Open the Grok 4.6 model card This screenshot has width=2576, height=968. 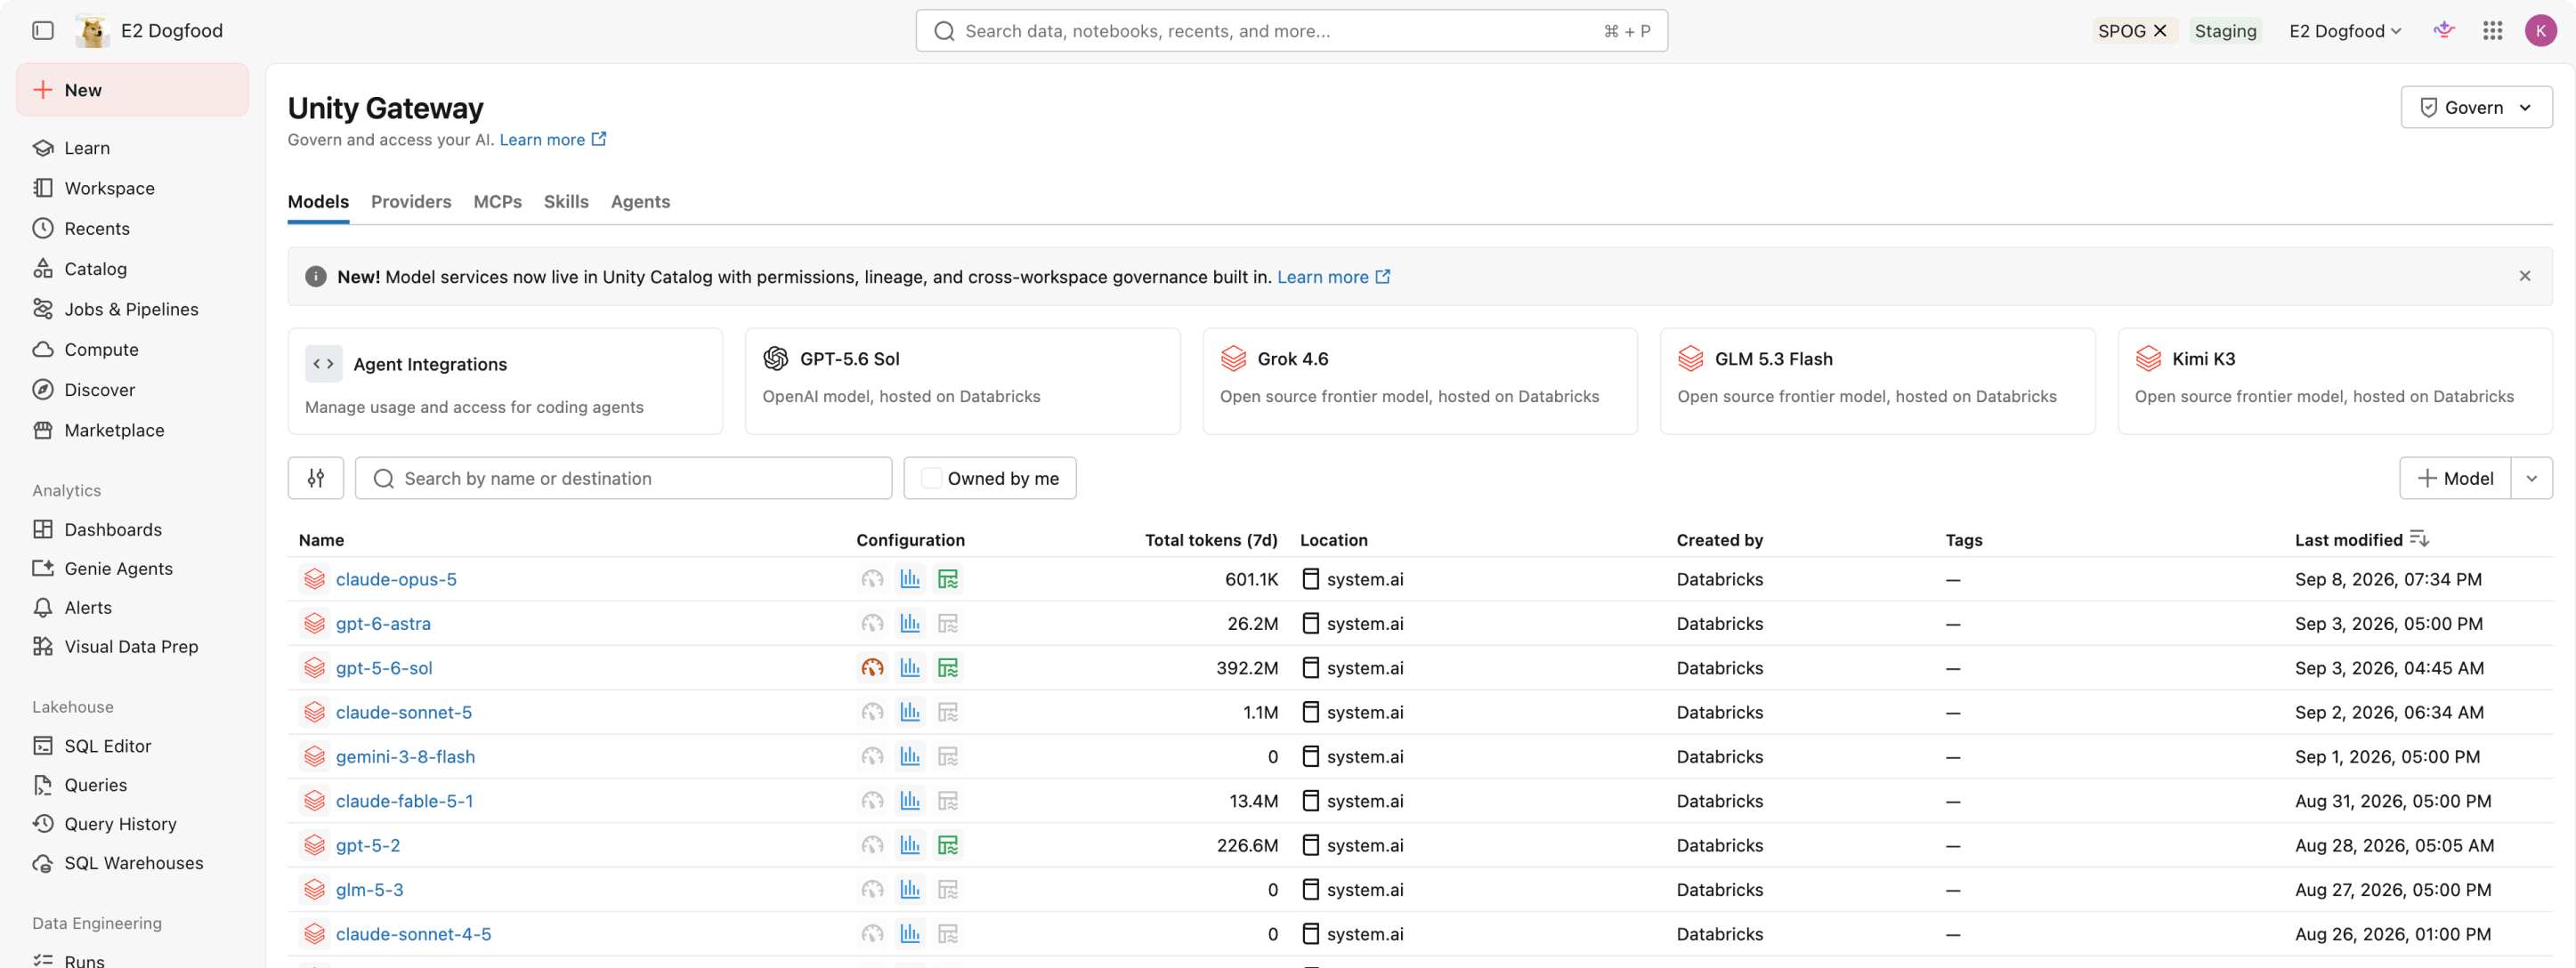pyautogui.click(x=1419, y=381)
